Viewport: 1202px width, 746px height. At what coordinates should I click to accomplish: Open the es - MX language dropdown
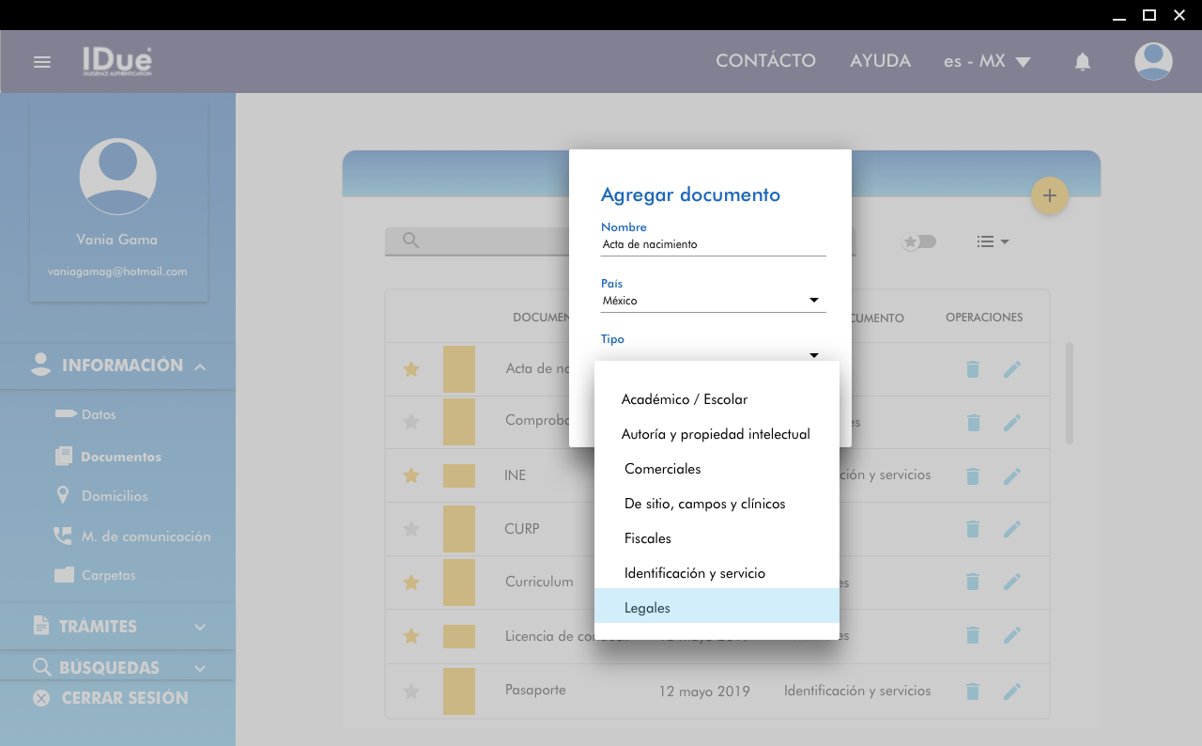coord(987,61)
